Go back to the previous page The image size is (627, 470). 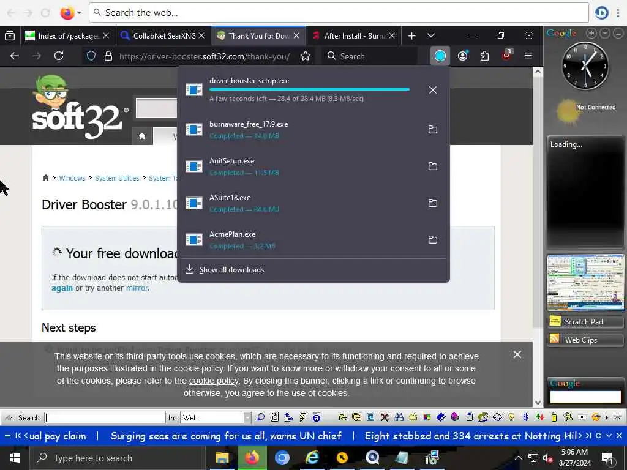[15, 56]
